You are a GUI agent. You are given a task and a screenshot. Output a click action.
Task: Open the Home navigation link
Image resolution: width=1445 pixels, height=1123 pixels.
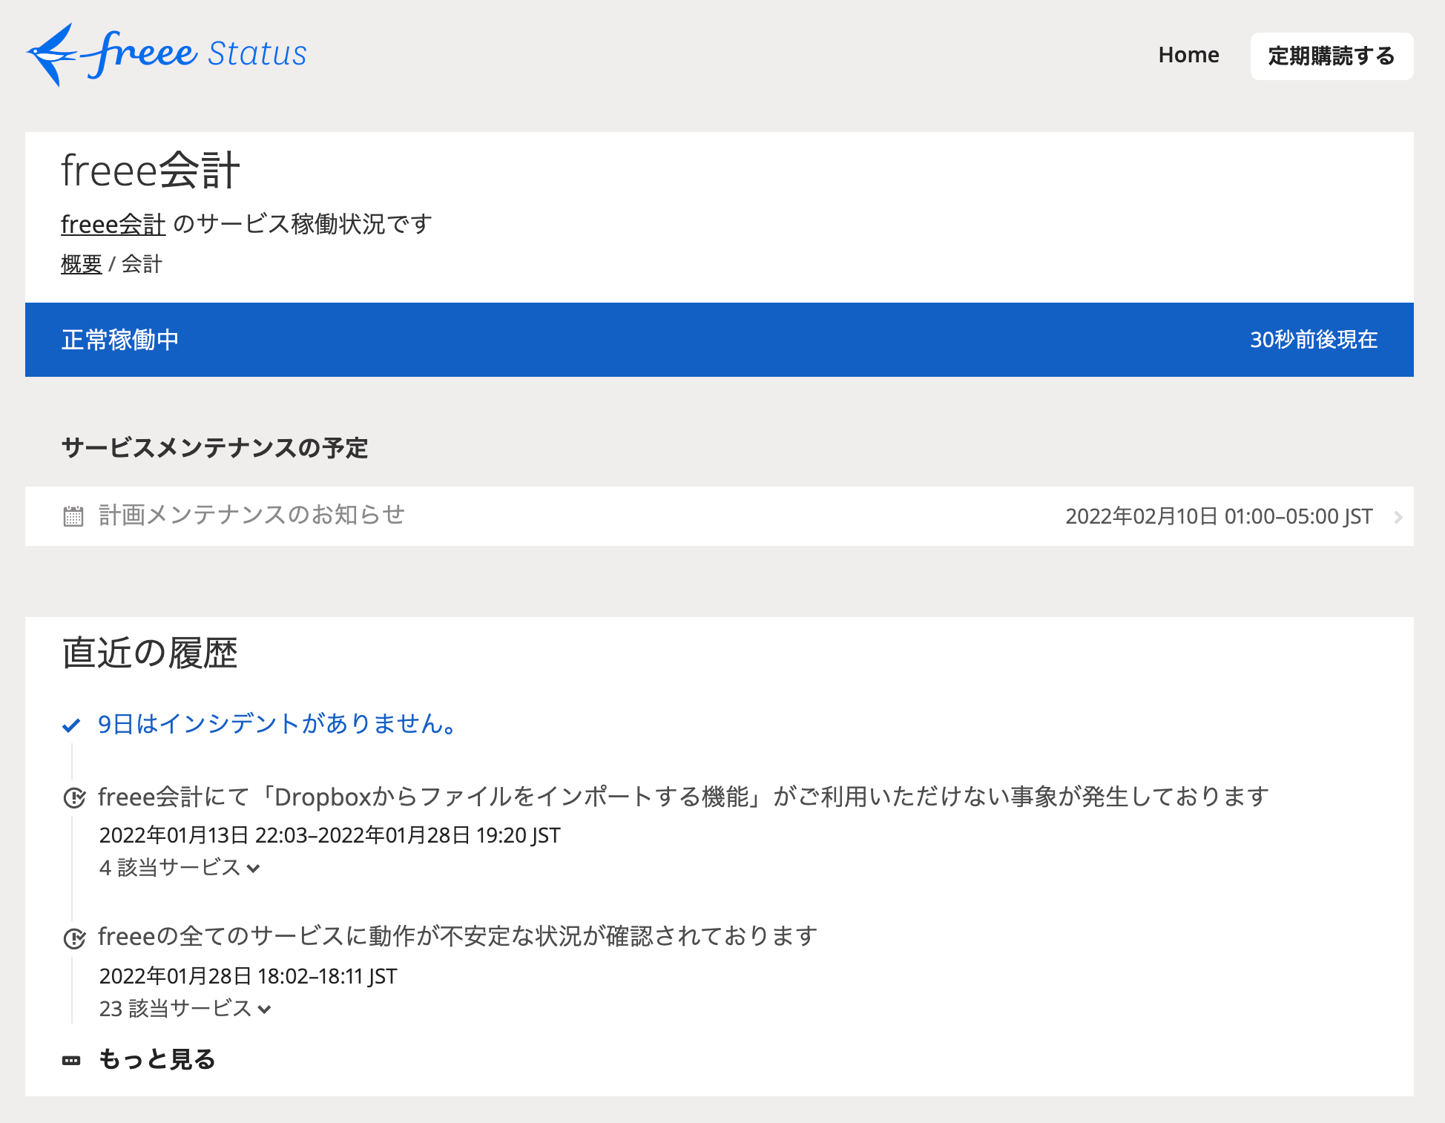click(x=1188, y=56)
